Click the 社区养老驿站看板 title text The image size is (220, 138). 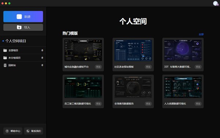[124, 67]
